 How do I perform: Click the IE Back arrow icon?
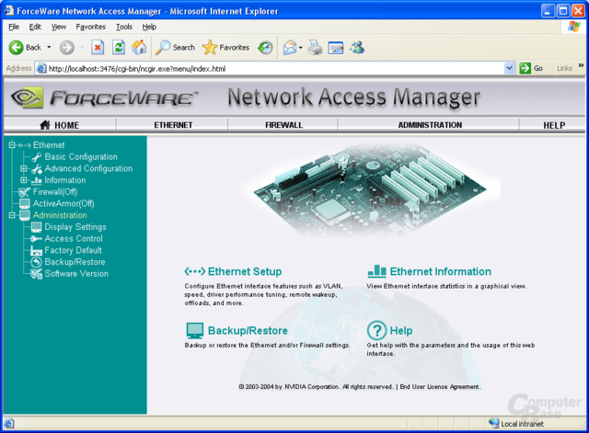[16, 48]
